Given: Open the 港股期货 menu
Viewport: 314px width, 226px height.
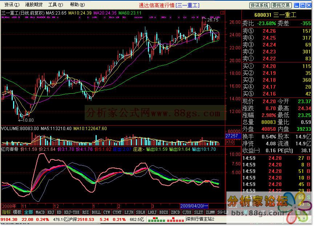Looking at the screenshot, I should tap(34, 5).
